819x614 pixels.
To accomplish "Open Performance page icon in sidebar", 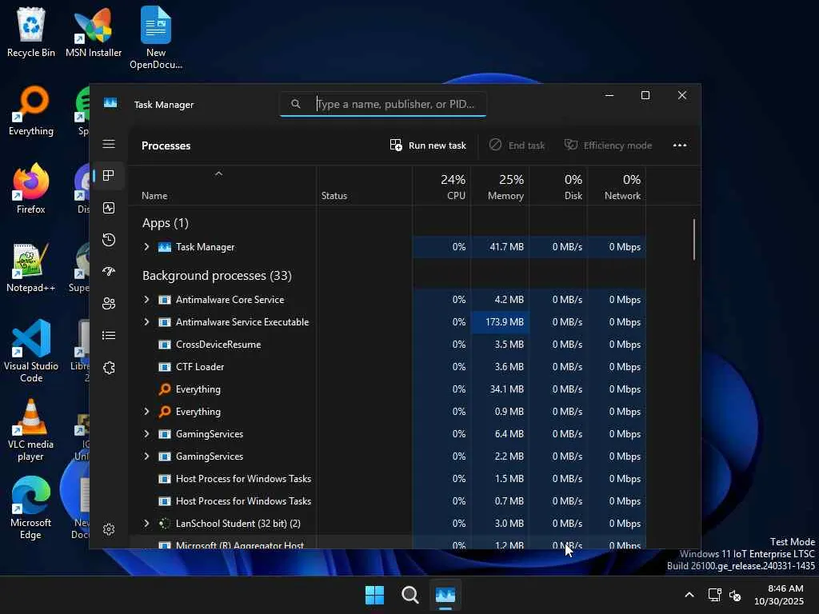I will pos(109,208).
